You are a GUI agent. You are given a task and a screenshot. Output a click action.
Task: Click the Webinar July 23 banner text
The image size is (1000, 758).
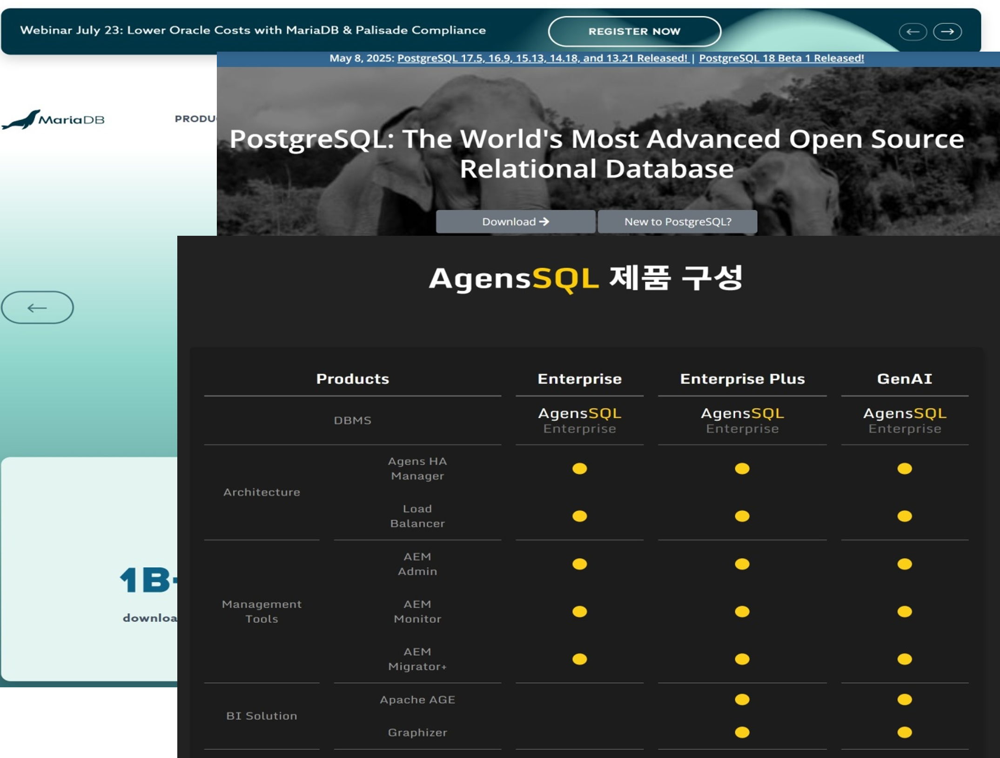pyautogui.click(x=253, y=30)
